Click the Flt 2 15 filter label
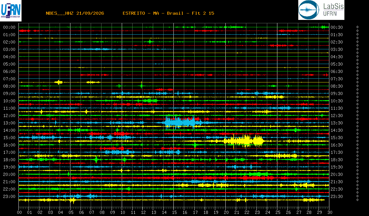Screen dimensions: 369x216 point(203,13)
